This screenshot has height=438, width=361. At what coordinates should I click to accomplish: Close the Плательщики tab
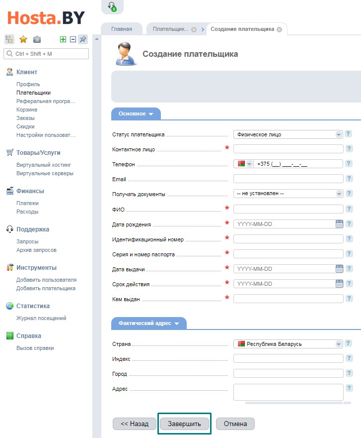pos(194,29)
